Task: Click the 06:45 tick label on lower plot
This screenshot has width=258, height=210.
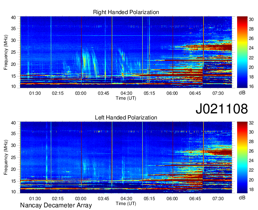Action: tap(195, 199)
